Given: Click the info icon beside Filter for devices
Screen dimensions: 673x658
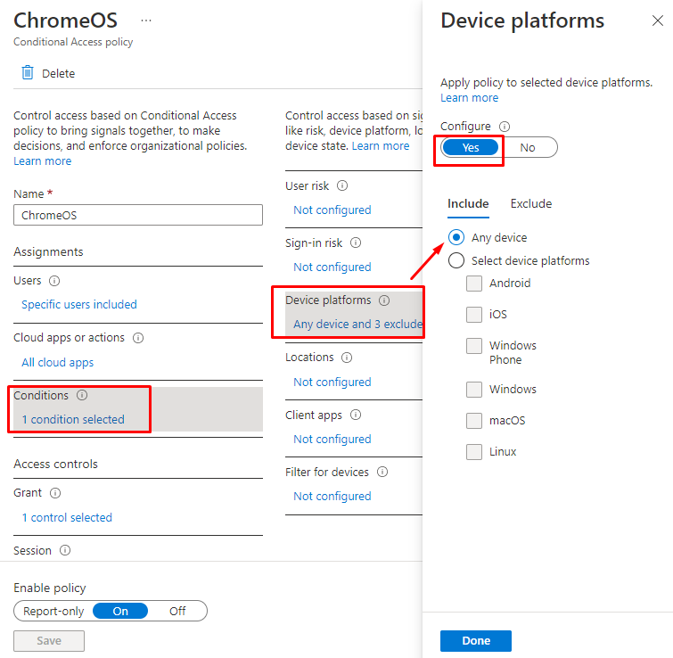Looking at the screenshot, I should click(x=382, y=472).
